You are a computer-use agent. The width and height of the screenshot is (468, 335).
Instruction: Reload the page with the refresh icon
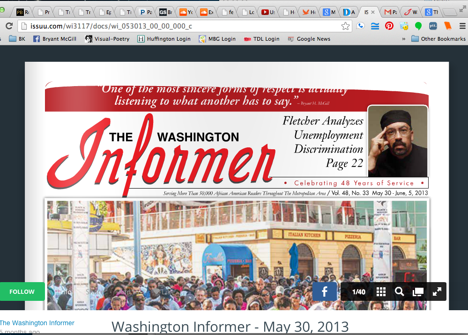point(9,26)
